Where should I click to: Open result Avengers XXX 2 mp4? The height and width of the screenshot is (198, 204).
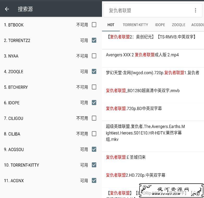[153, 58]
